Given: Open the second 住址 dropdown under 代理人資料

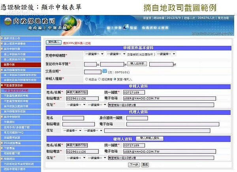Looking at the screenshot, I should click(x=93, y=130).
